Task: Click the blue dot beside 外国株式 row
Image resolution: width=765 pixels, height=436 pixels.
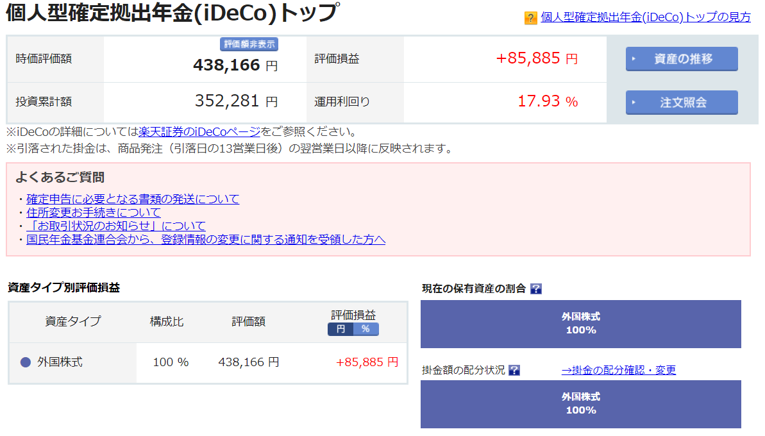Action: 26,362
